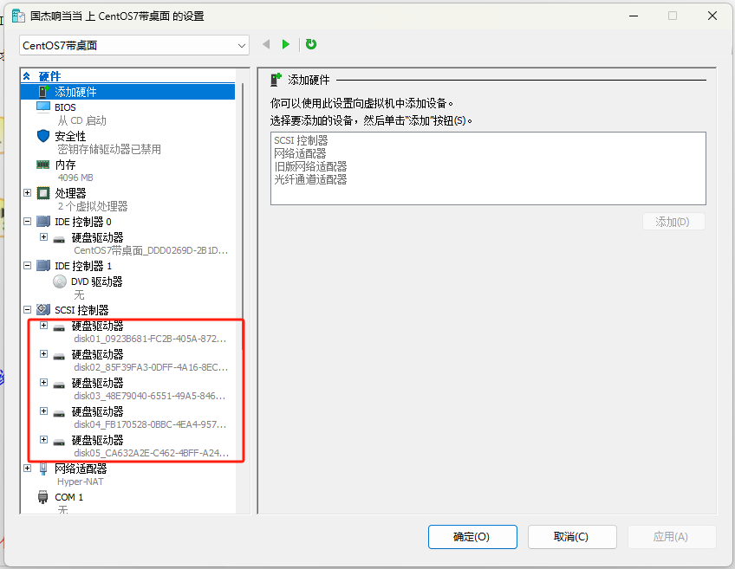This screenshot has width=735, height=569.
Task: Expand the 网络适配器 tree node
Action: coord(27,468)
